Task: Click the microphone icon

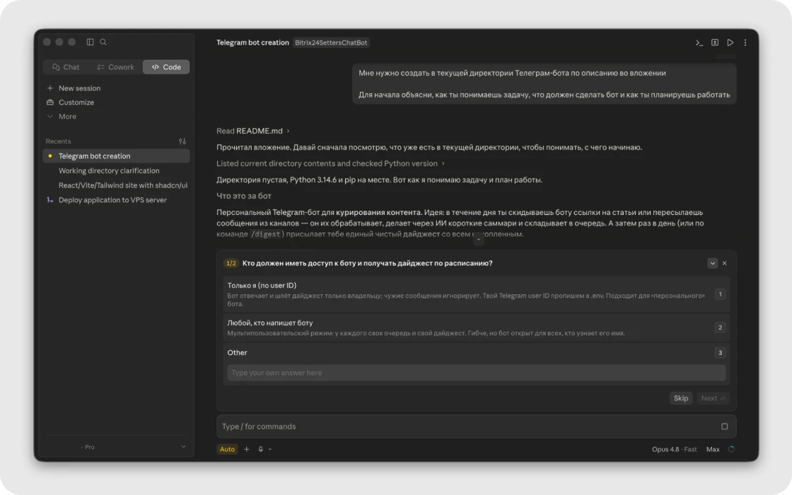Action: point(261,449)
